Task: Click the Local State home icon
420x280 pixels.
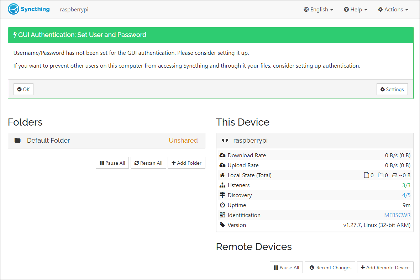Action: (222, 175)
